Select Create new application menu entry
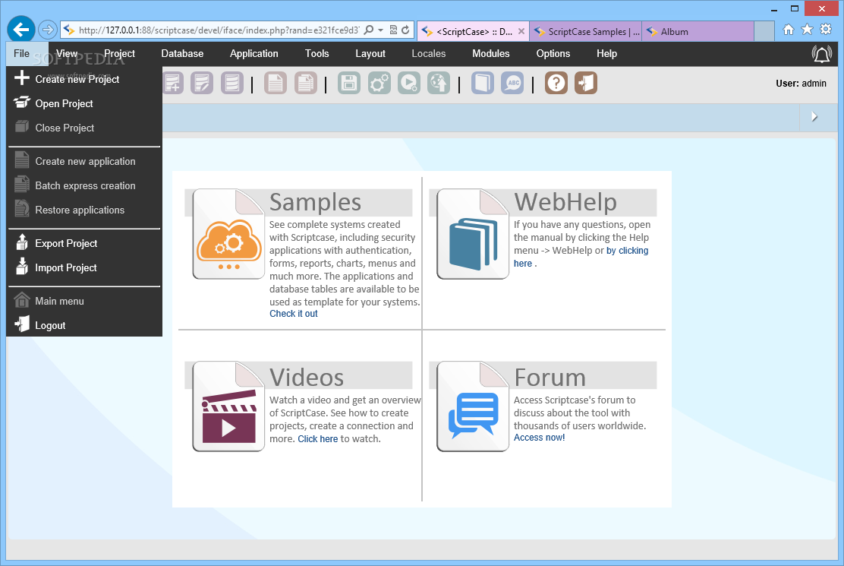 coord(84,161)
